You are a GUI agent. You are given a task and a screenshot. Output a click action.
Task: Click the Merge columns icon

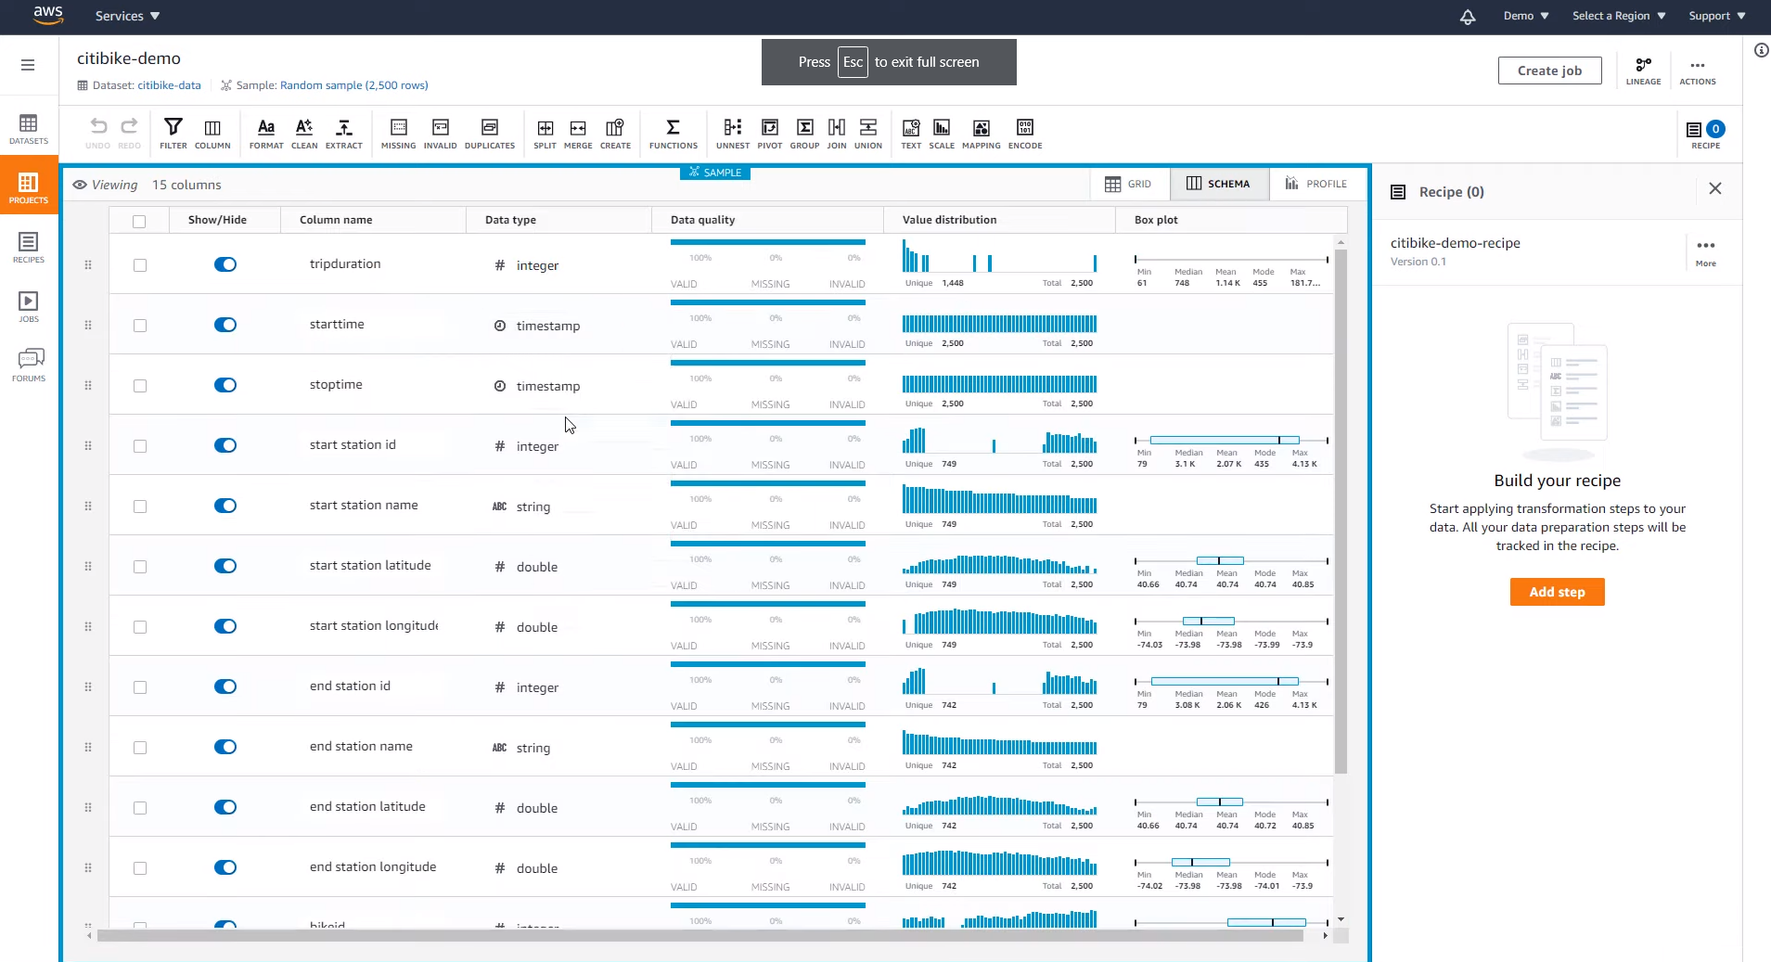[577, 133]
